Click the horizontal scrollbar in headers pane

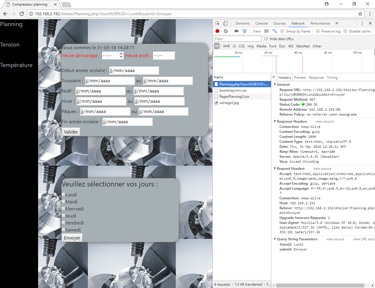coord(320,285)
